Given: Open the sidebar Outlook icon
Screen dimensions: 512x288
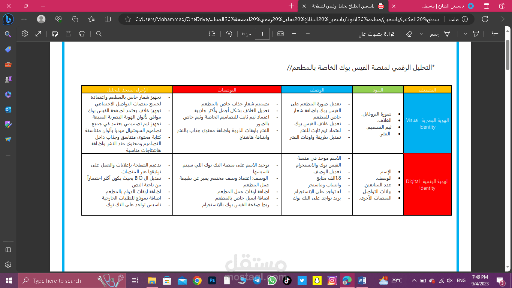Looking at the screenshot, I should 8,109.
